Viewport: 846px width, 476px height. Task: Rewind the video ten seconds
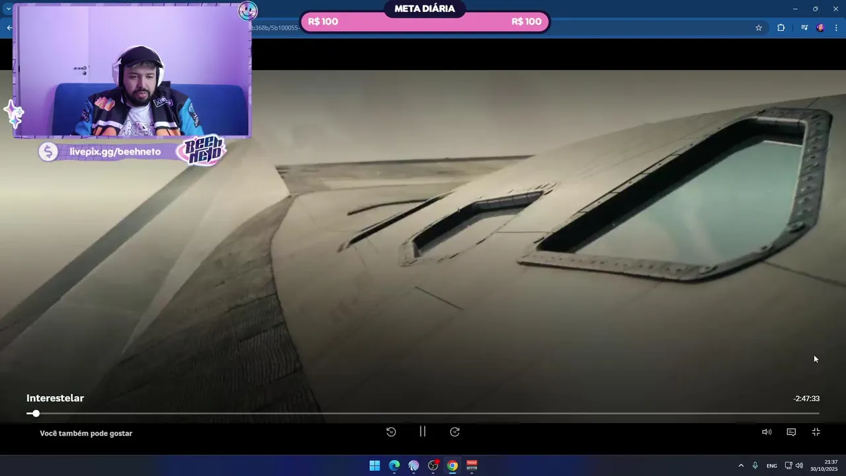pos(391,432)
